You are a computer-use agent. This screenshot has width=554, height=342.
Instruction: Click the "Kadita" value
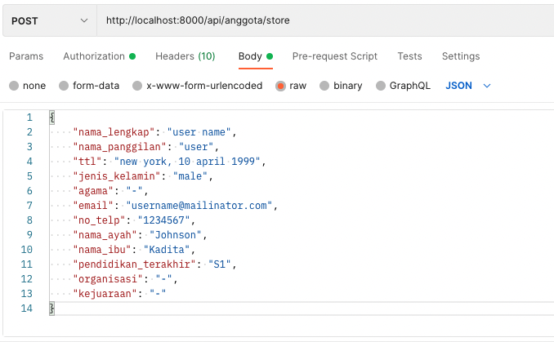point(167,250)
